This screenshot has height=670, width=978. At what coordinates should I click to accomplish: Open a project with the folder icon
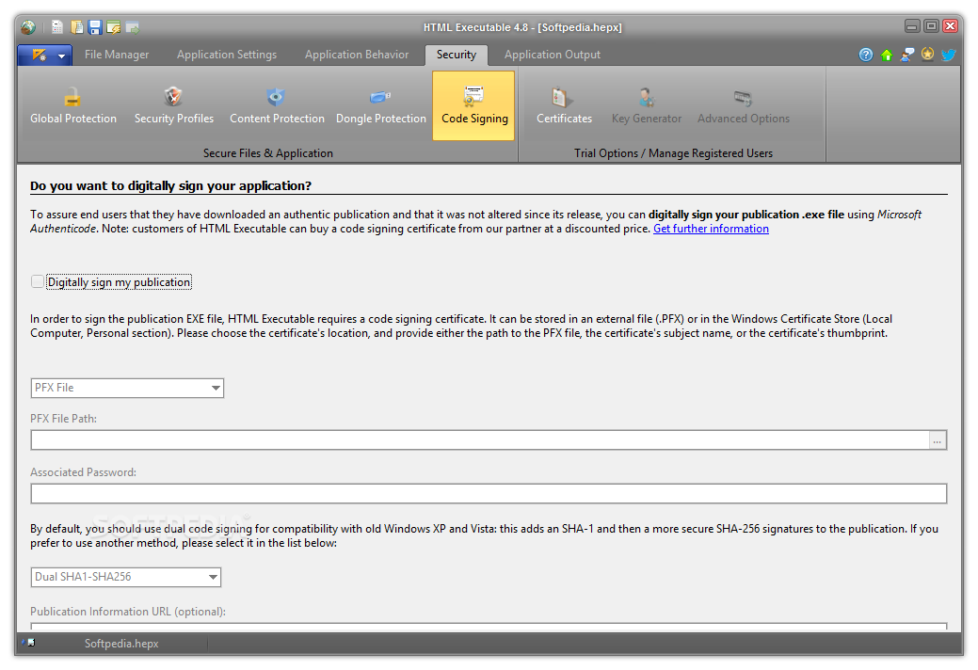[77, 27]
